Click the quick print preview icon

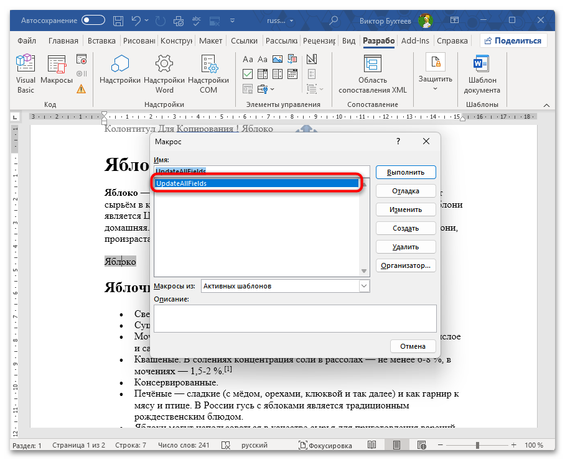pyautogui.click(x=179, y=21)
